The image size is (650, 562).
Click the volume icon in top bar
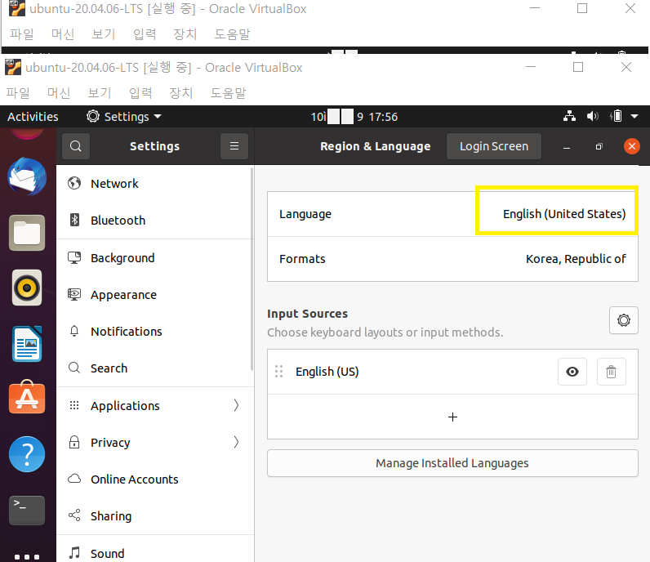[592, 117]
